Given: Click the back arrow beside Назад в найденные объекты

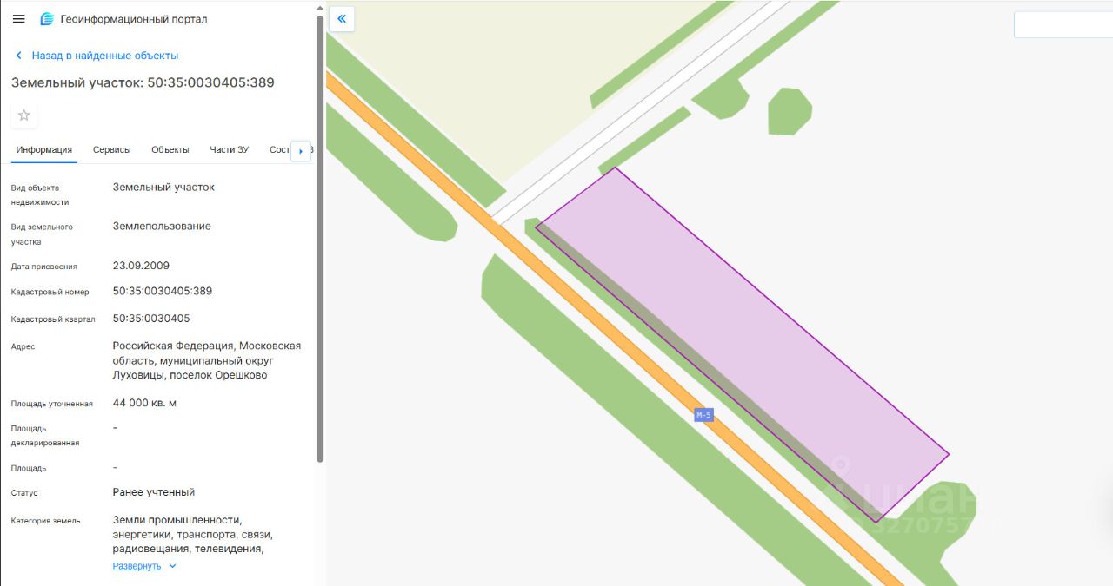Looking at the screenshot, I should [x=19, y=56].
